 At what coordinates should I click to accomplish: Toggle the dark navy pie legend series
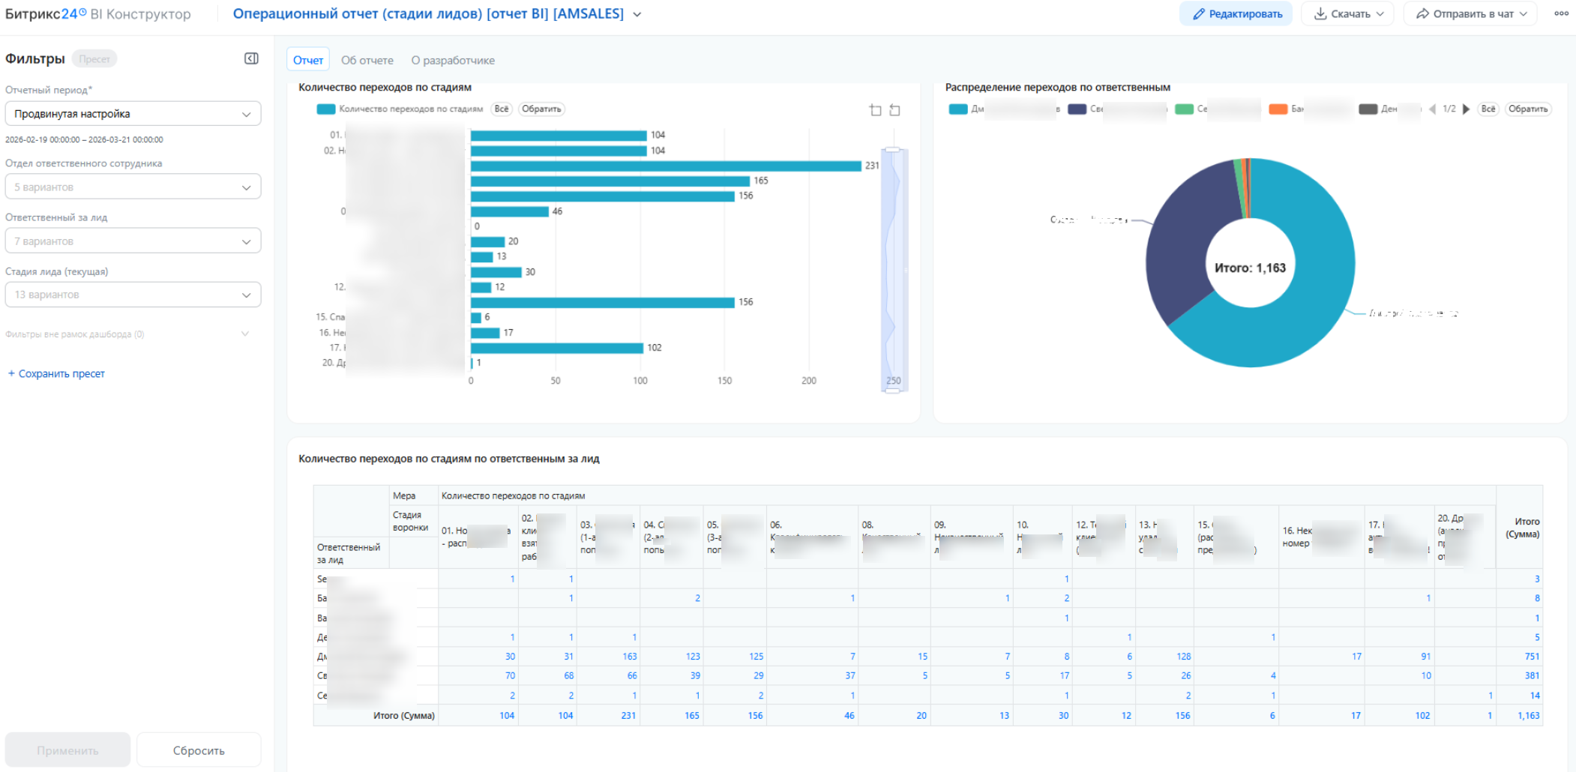coord(1077,109)
